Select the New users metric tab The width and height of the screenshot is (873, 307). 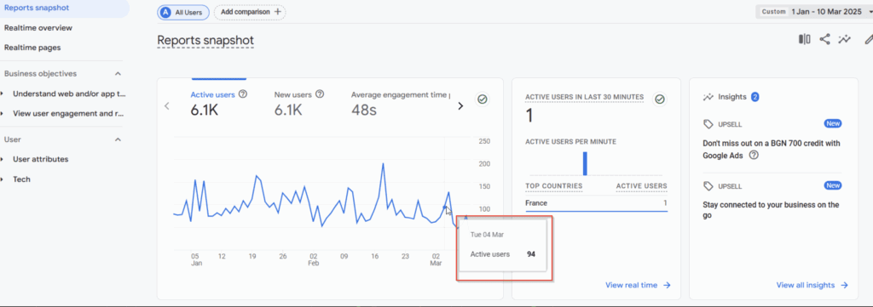(x=299, y=103)
